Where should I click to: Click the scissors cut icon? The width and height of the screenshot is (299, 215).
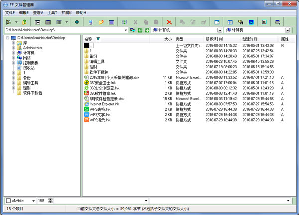(x=135, y=22)
